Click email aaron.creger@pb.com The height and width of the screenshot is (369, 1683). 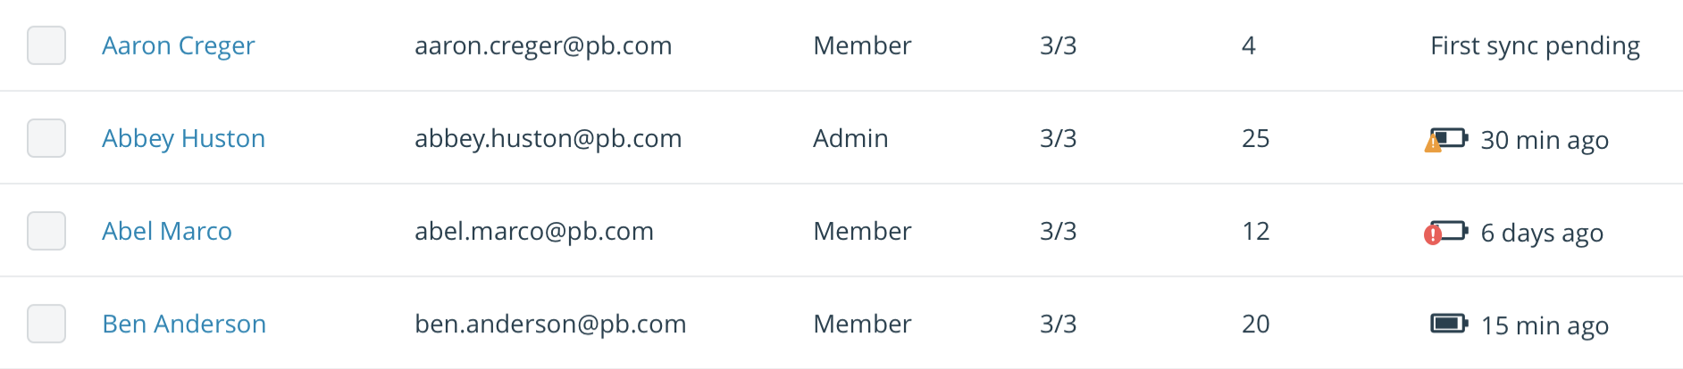coord(543,46)
